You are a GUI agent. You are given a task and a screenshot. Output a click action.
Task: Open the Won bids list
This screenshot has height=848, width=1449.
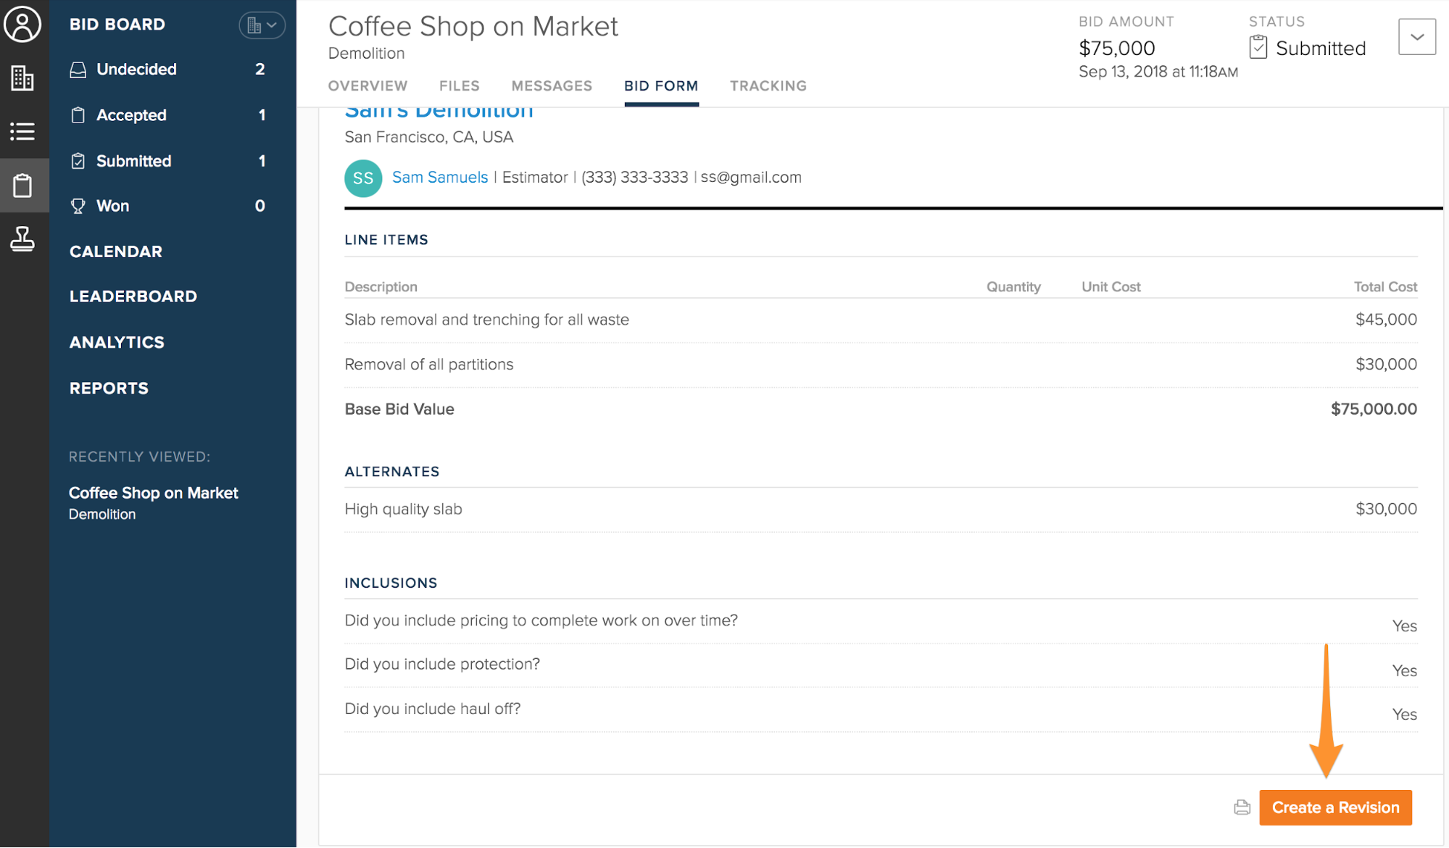[x=113, y=206]
